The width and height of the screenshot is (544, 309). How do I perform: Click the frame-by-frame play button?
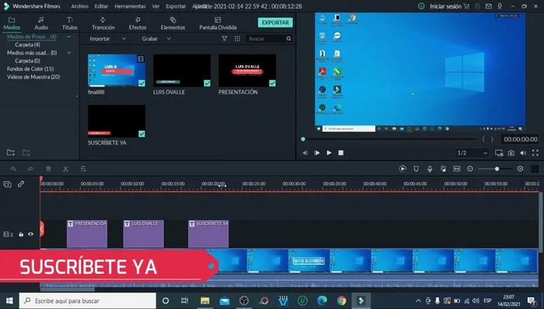(x=317, y=153)
